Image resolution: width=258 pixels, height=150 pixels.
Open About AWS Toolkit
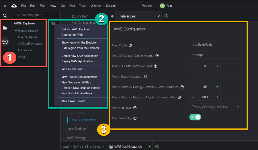coord(73,101)
